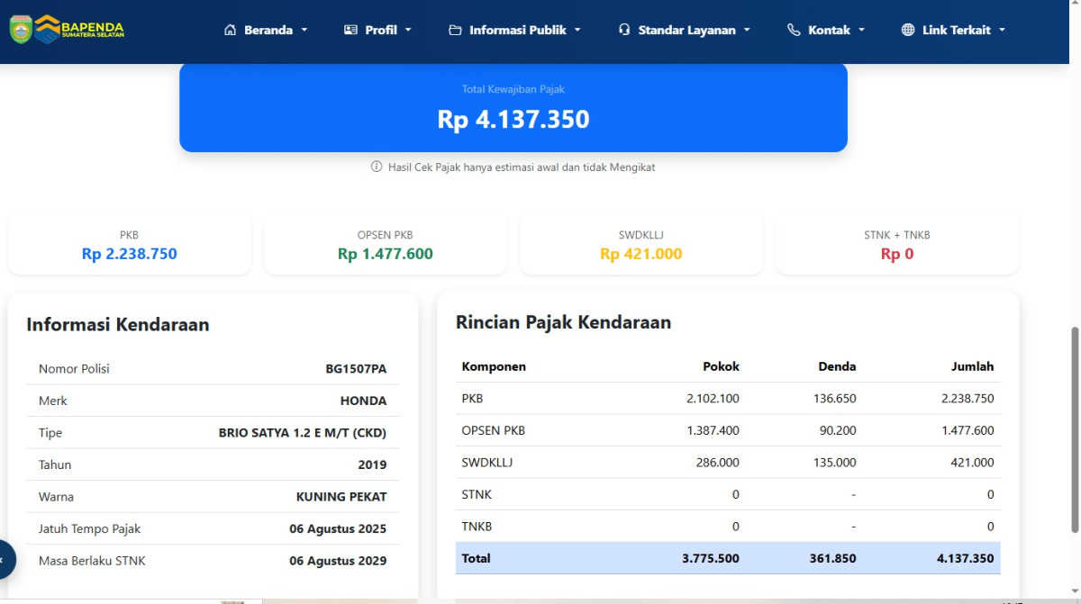Select the OPSEN PKB pokok amount 1.387.400
Screen dimensions: 1081x604
[713, 430]
